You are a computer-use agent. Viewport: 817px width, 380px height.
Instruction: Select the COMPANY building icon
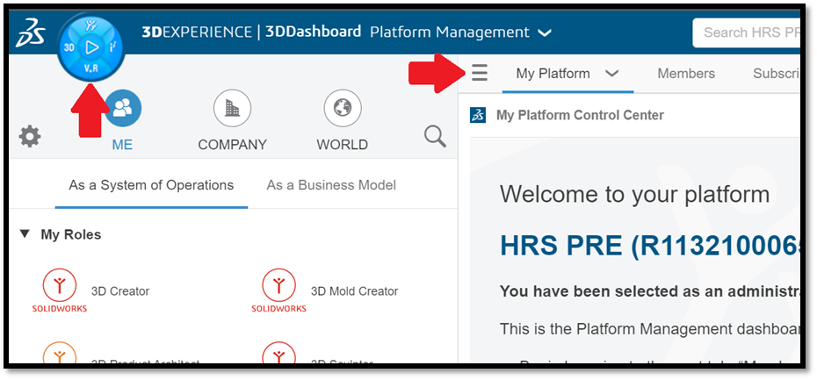click(232, 108)
